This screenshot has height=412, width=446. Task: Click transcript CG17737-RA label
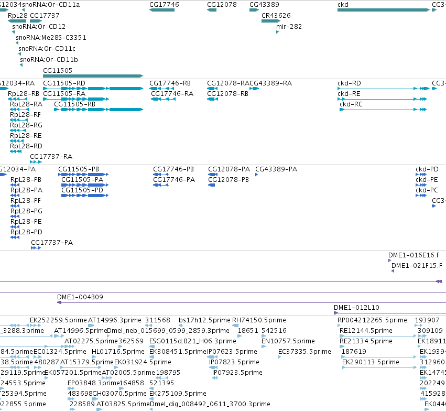pos(51,157)
